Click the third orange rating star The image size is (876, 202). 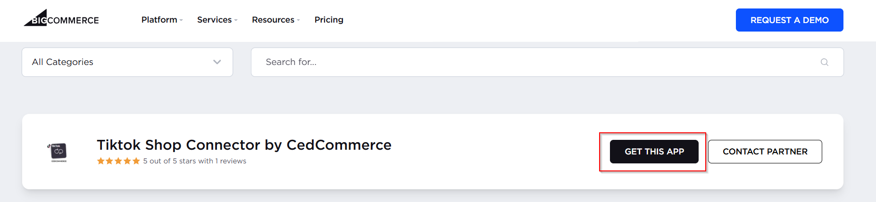[x=118, y=161]
